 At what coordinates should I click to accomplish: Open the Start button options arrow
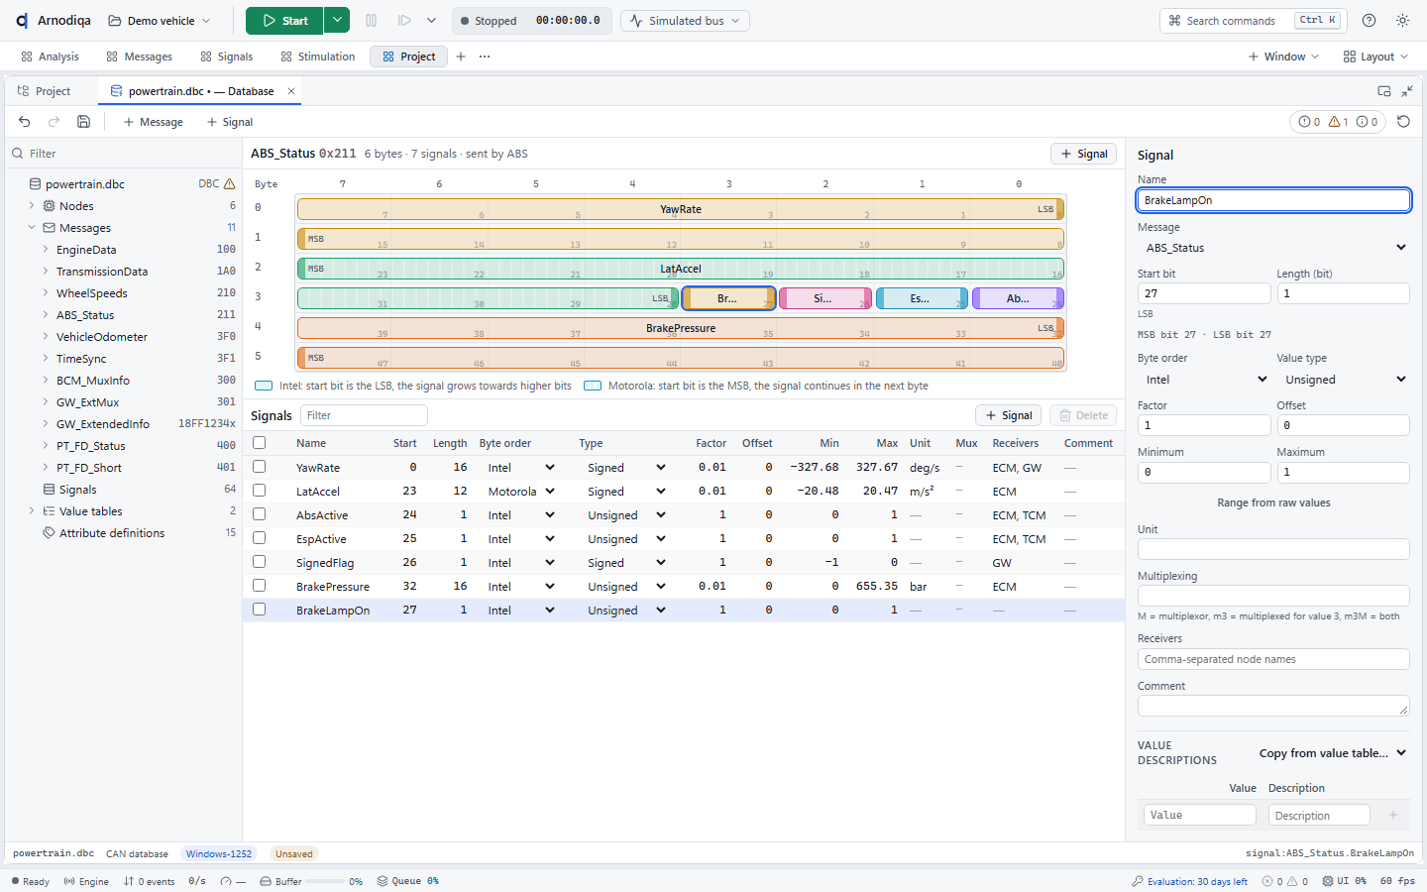point(337,21)
